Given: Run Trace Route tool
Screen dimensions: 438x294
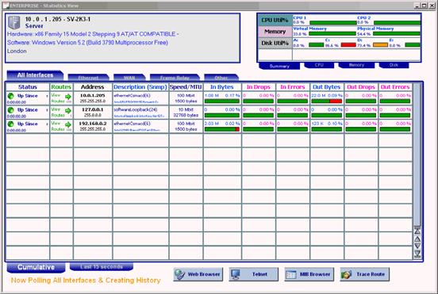Looking at the screenshot, I should click(364, 274).
